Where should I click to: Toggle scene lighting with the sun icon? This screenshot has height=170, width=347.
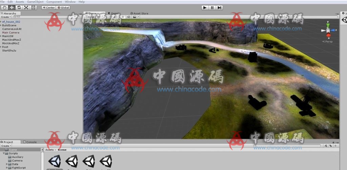[x=123, y=17]
